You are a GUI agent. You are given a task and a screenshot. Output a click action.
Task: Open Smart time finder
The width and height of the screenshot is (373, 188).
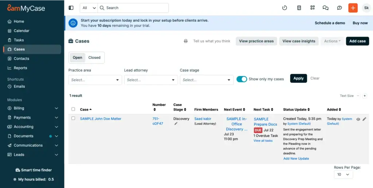[x=34, y=170]
